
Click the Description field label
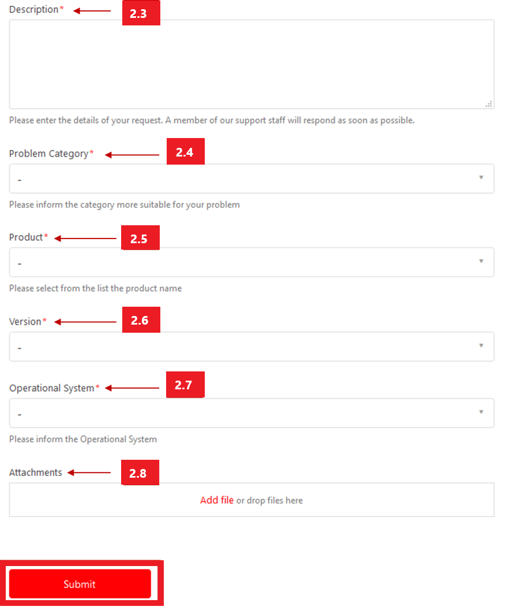coord(33,9)
